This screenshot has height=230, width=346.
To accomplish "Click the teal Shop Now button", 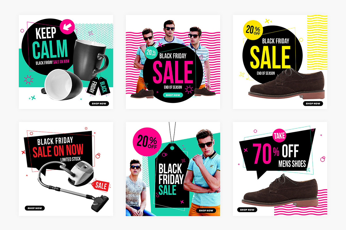I will pos(173,95).
